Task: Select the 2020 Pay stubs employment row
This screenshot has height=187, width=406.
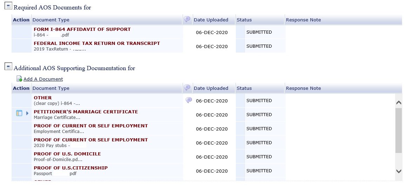Action: click(149, 143)
